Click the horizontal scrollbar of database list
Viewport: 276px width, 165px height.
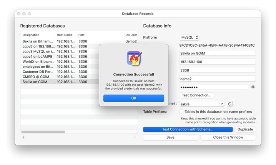point(43,132)
